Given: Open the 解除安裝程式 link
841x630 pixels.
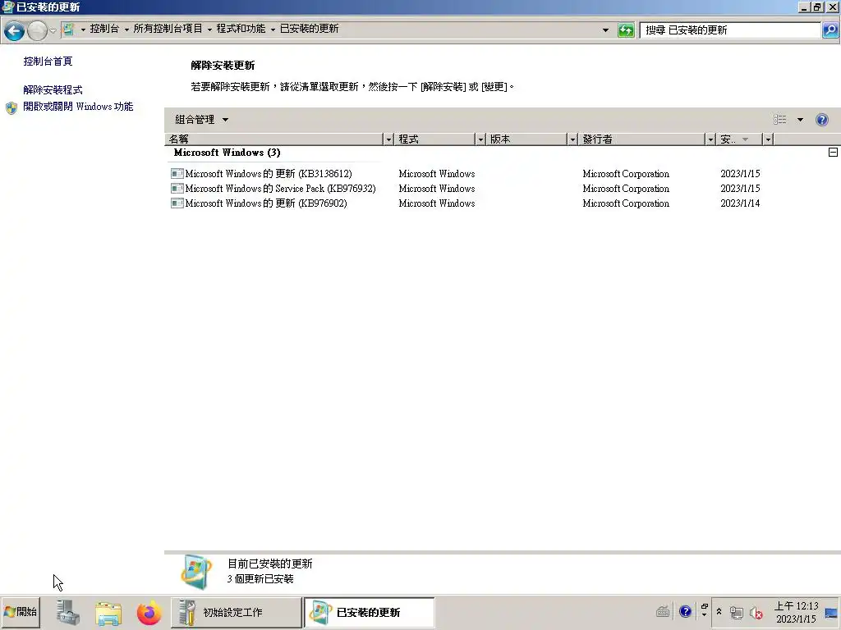Looking at the screenshot, I should 53,89.
